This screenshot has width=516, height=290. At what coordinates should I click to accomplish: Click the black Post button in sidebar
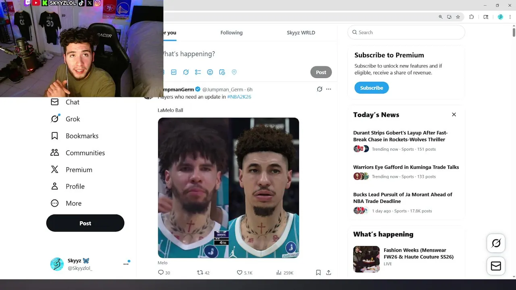click(x=85, y=223)
